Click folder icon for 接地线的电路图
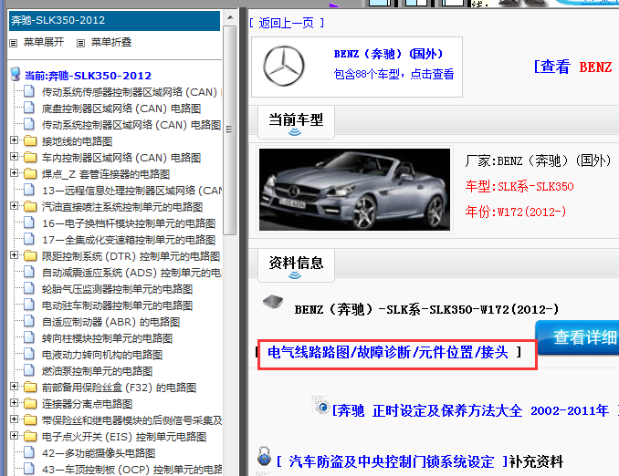The image size is (619, 476). tap(30, 140)
